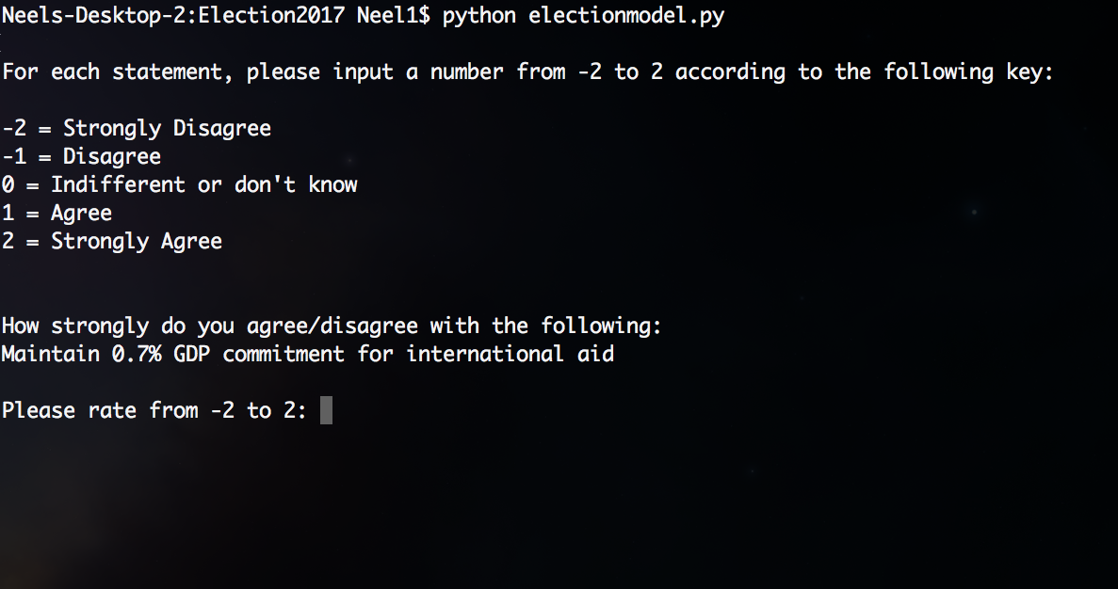1118x589 pixels.
Task: Click the "2 = Strongly Agree" key line
Action: tap(111, 242)
